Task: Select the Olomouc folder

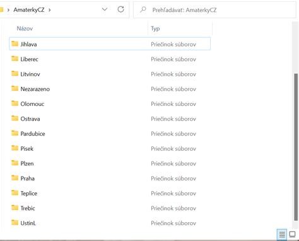Action: coord(110,104)
